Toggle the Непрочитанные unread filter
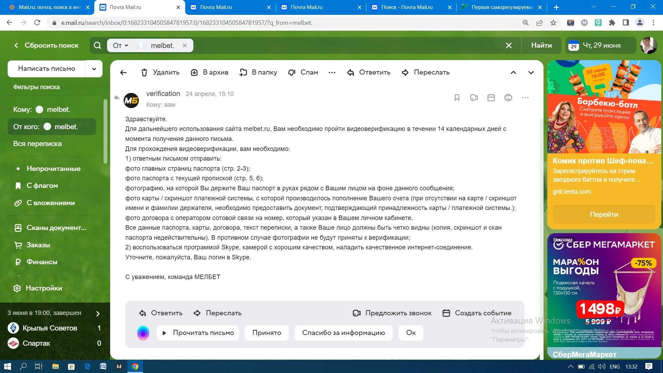 pos(53,169)
